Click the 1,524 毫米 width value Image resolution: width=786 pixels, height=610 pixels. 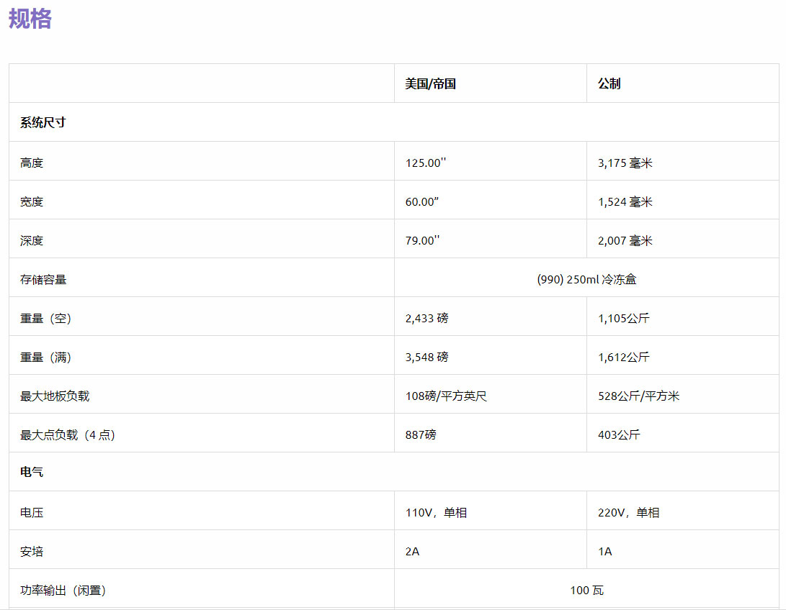click(625, 201)
